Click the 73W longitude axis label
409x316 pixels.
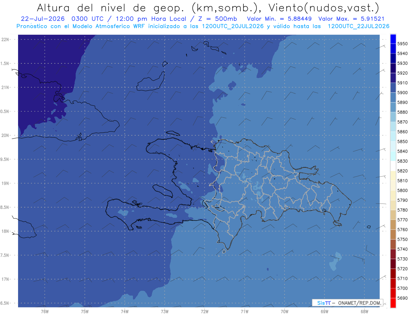[165, 311]
